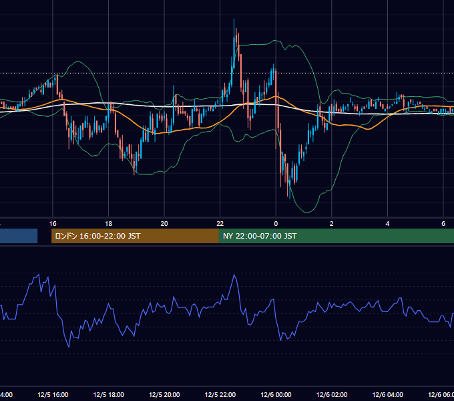Screen dimensions: 454x401
Task: Click the 20 hour label on price chart axis
Action: pyautogui.click(x=164, y=224)
